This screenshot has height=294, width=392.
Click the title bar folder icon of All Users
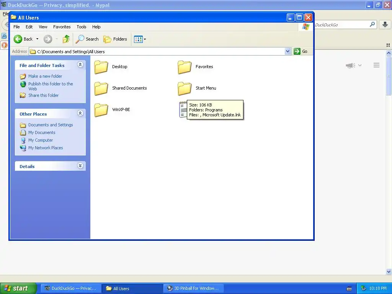[x=13, y=17]
